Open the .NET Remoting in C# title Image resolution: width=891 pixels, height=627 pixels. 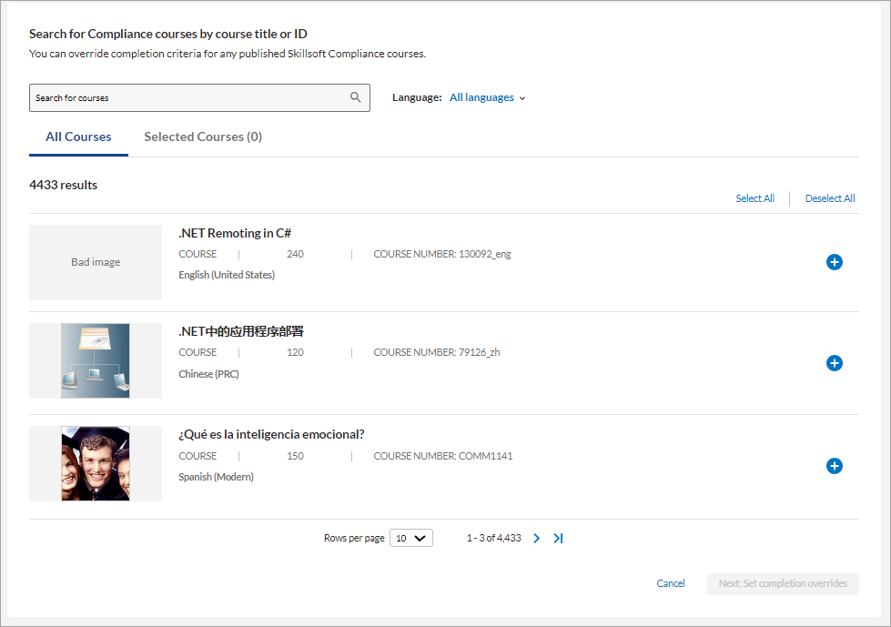click(x=235, y=233)
